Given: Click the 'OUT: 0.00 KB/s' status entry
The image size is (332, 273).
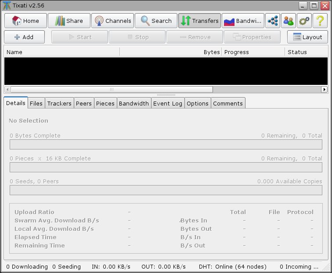Looking at the screenshot, I should click(x=163, y=267).
